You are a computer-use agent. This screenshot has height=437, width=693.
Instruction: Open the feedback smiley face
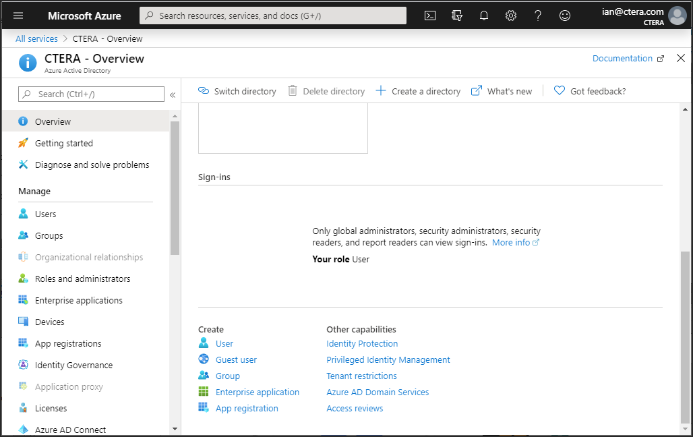[x=565, y=16]
